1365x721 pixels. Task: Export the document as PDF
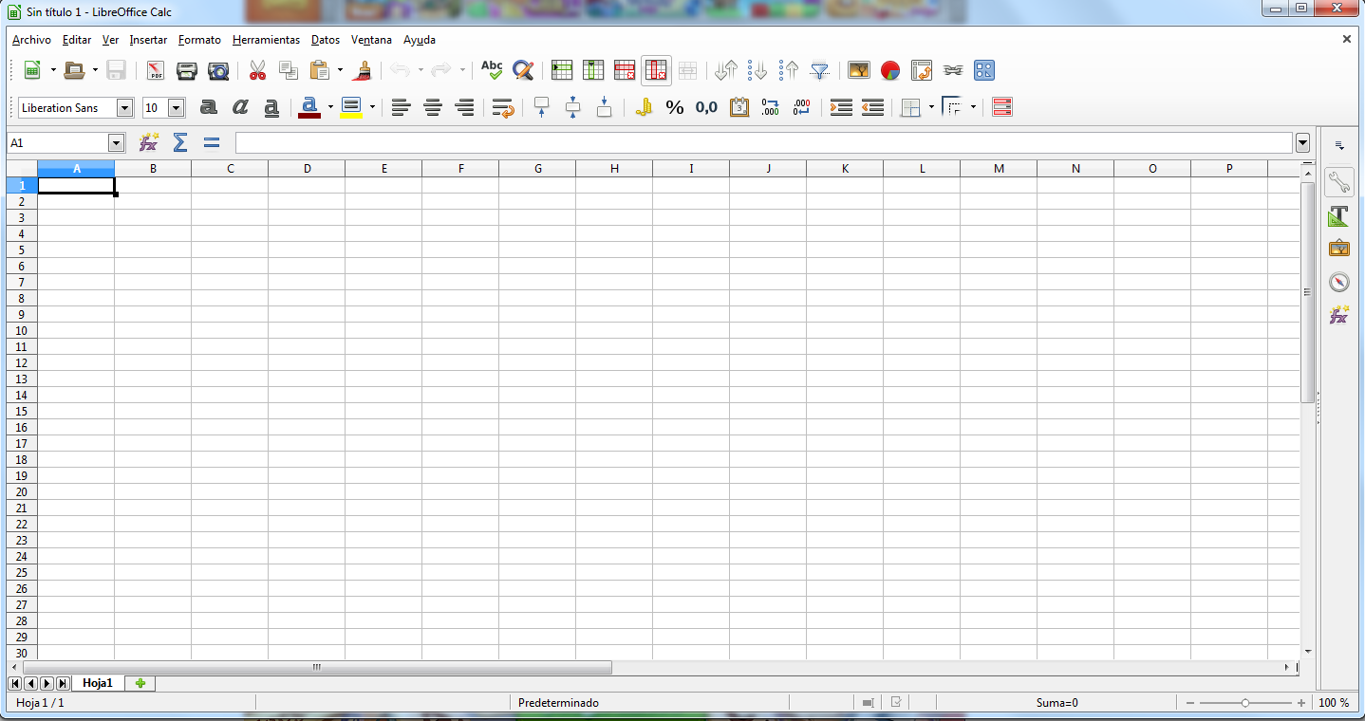pos(155,70)
